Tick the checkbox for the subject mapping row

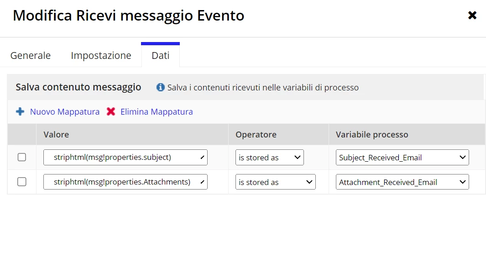(22, 157)
